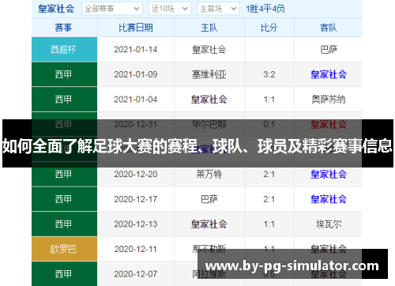Click date 2020-12-17
This screenshot has height=286, width=395.
(136, 199)
